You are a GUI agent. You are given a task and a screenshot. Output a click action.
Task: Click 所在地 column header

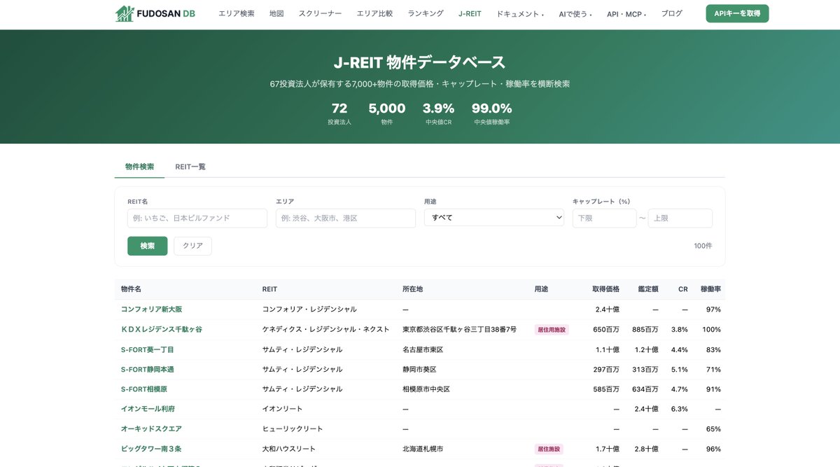(412, 289)
